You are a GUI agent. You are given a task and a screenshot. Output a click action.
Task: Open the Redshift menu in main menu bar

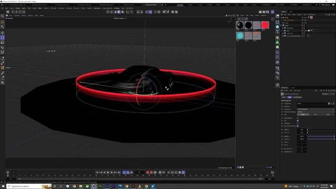[130, 8]
